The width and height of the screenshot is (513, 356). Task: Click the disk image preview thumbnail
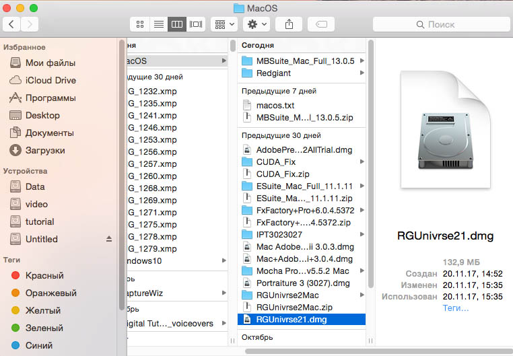[x=445, y=130]
